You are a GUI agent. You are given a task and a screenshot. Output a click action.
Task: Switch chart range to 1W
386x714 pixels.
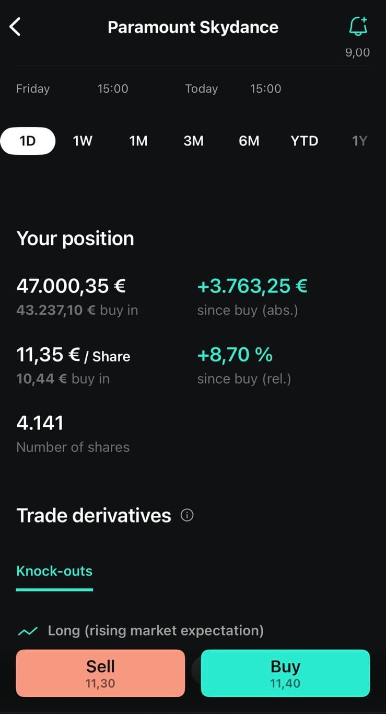(x=83, y=141)
